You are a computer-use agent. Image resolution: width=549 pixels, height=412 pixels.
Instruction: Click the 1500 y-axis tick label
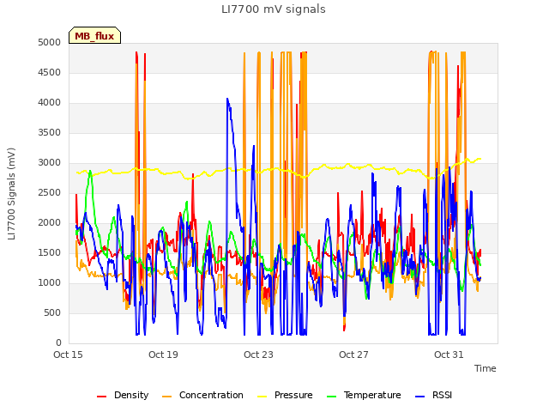click(x=50, y=253)
